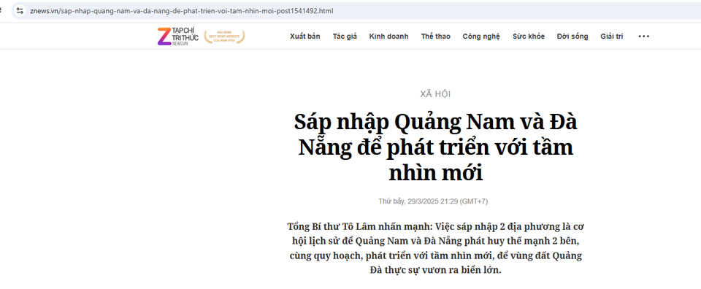Click the article headline about Quảng Nam and Đà Nẵng
This screenshot has width=701, height=289.
click(x=435, y=147)
